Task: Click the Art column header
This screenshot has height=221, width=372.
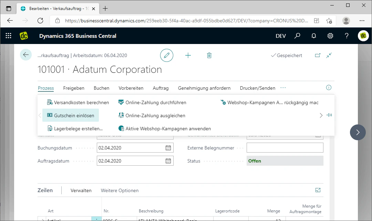Action: [x=51, y=211]
